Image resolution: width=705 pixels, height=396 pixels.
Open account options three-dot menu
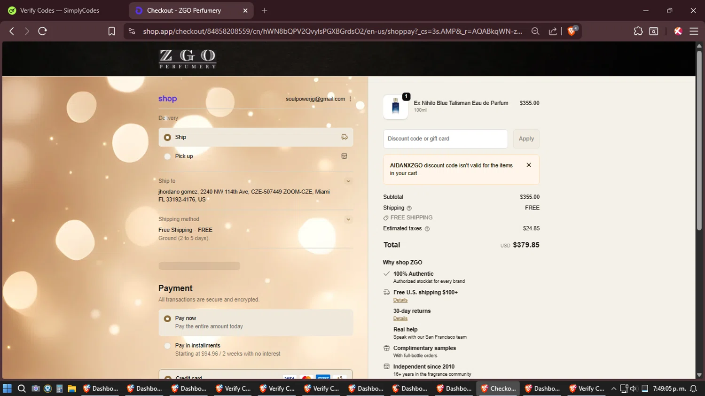click(350, 99)
